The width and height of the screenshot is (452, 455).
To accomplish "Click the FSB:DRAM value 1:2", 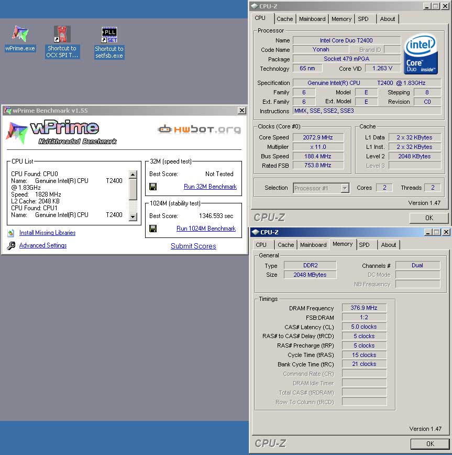I will 364,318.
